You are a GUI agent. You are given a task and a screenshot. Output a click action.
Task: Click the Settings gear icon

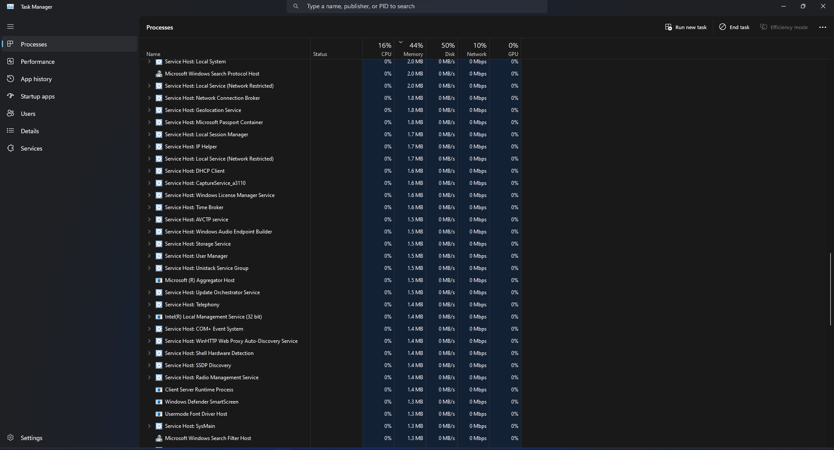tap(10, 438)
